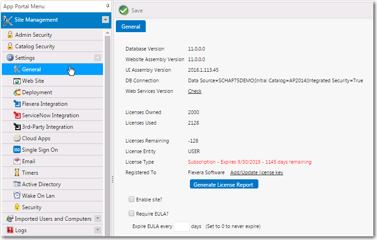The height and width of the screenshot is (240, 377).
Task: Open Deployment settings in the sidebar
Action: click(37, 92)
